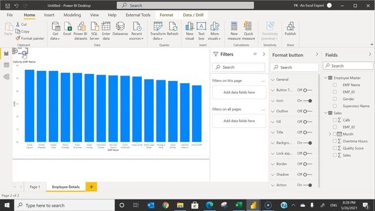Open the Modeling tab
The height and width of the screenshot is (211, 375).
coord(72,15)
